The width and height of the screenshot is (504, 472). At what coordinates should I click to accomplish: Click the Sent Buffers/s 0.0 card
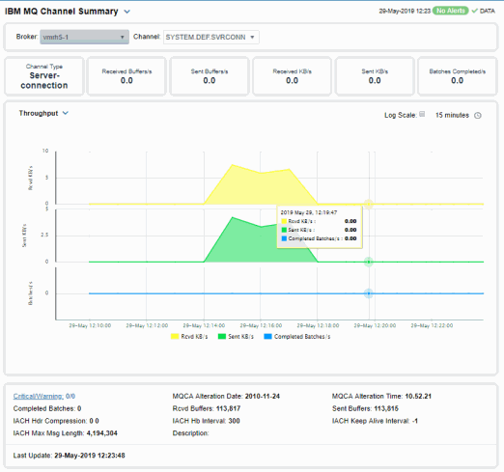tap(210, 76)
